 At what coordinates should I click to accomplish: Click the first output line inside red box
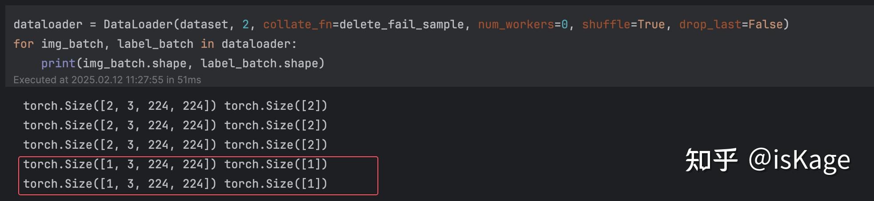click(x=175, y=164)
